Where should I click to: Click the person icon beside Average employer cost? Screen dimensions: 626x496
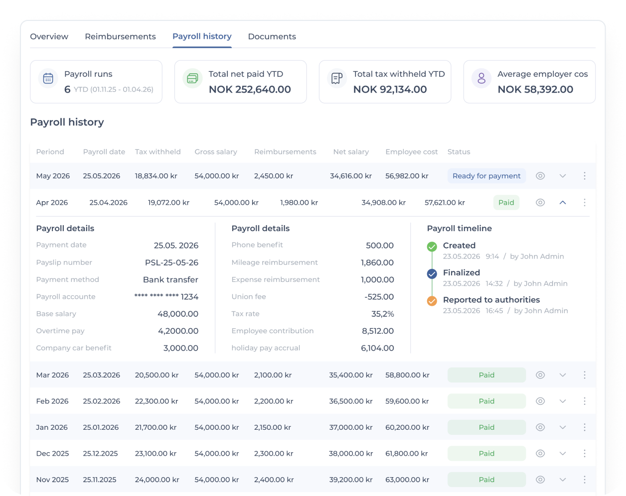tap(481, 78)
